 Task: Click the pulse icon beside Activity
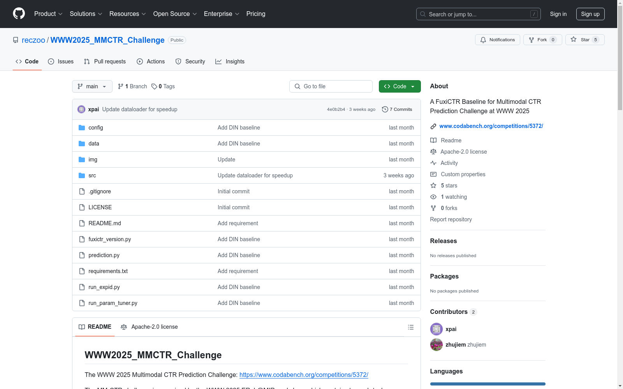click(433, 163)
